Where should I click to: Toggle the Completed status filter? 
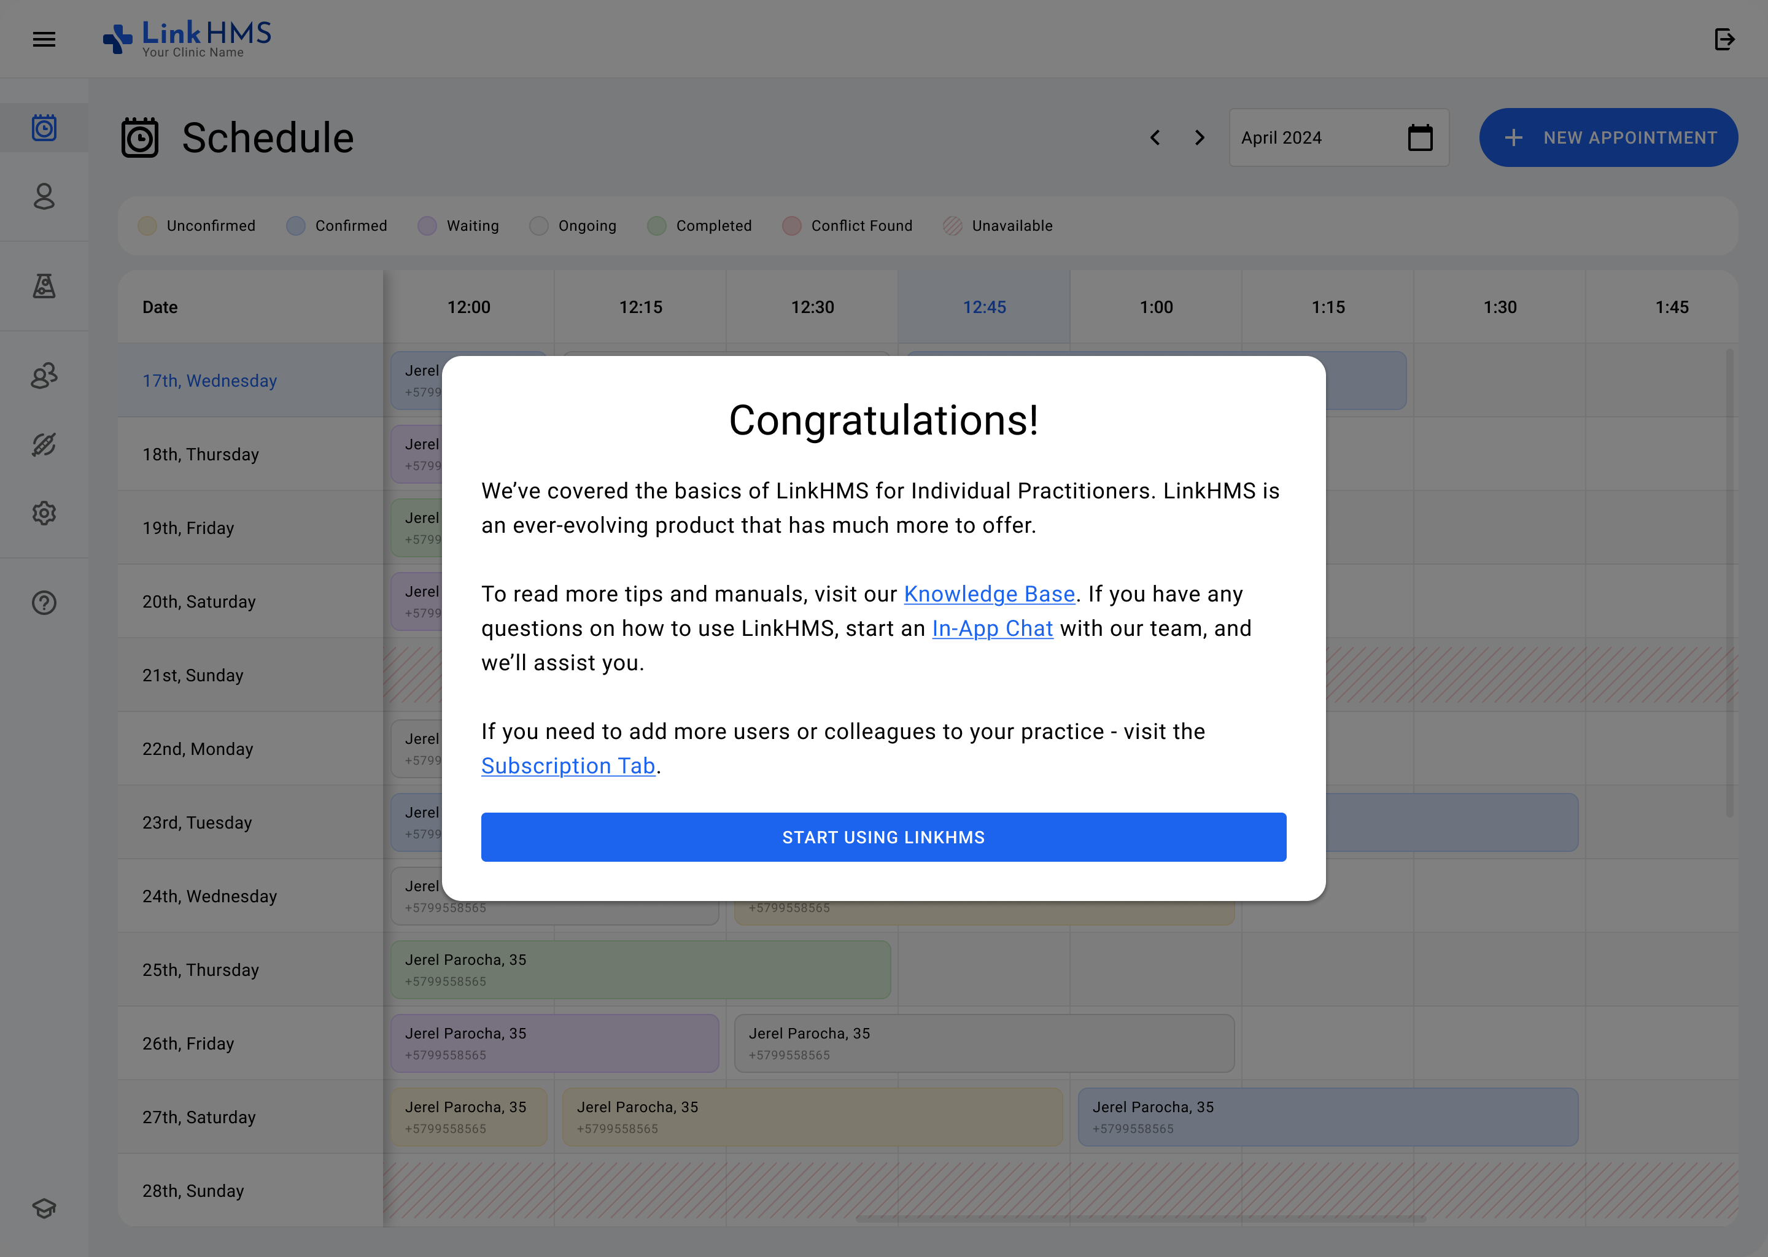pos(700,226)
